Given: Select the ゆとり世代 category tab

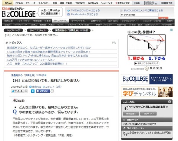Looking at the screenshot, I should click(167, 24).
